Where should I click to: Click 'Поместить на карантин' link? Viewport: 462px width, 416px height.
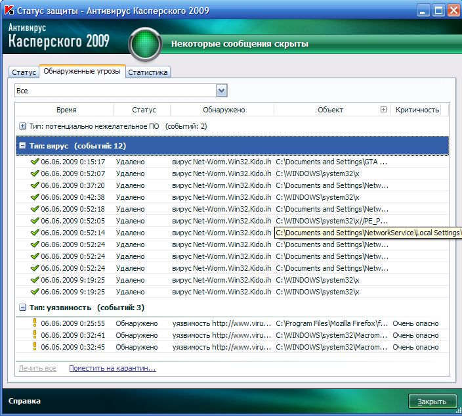pos(112,368)
